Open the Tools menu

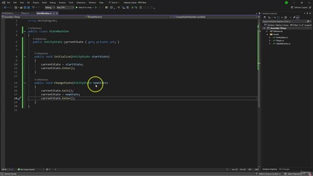[x=71, y=2]
